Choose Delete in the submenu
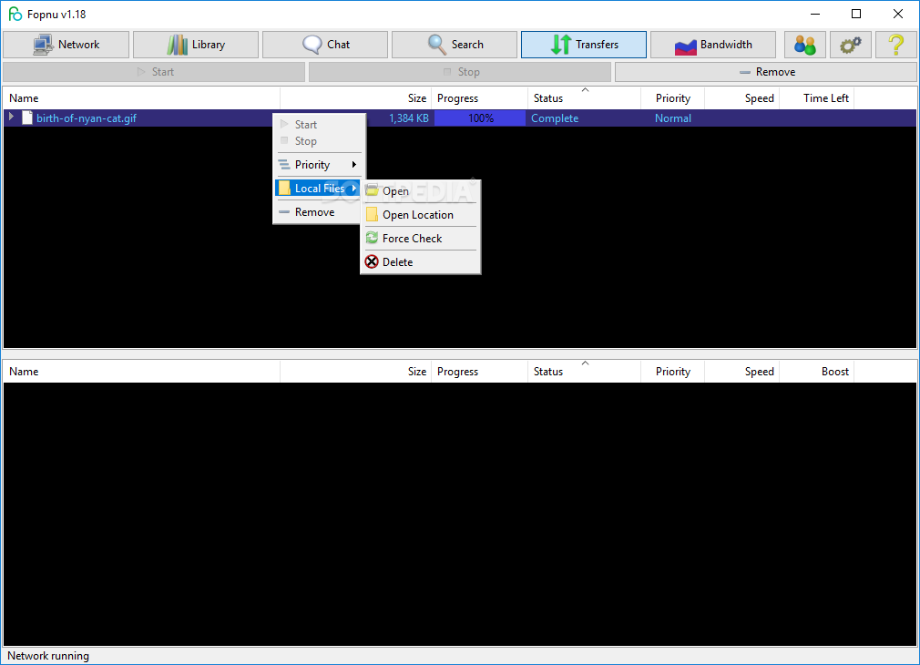This screenshot has height=665, width=920. 420,261
